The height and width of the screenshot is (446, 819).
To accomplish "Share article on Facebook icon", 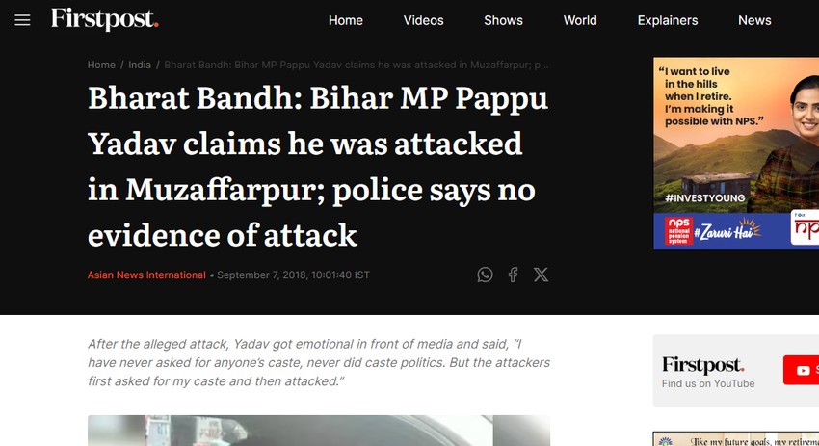I will point(513,275).
